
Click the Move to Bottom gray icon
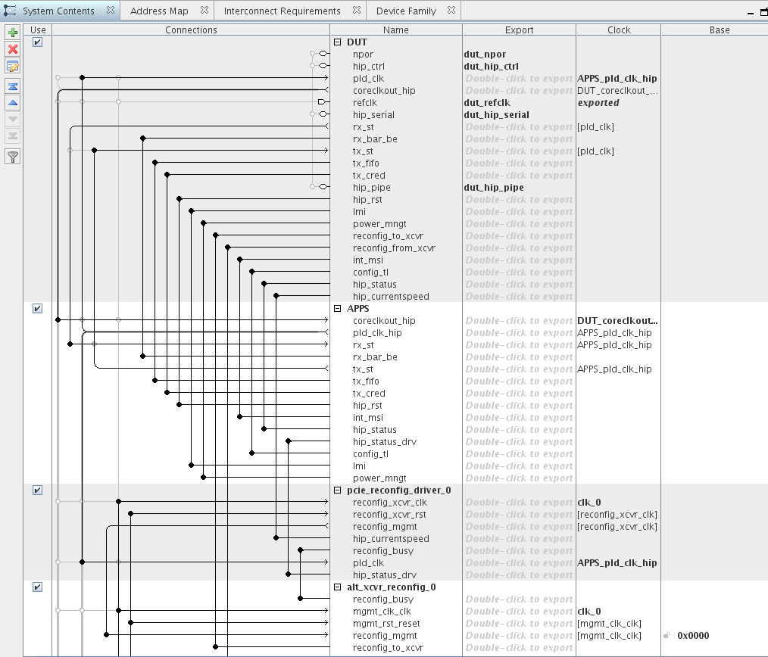pyautogui.click(x=13, y=136)
